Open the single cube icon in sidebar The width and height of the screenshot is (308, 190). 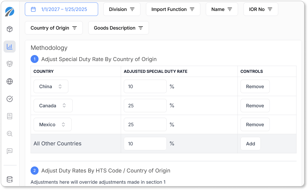click(x=10, y=29)
